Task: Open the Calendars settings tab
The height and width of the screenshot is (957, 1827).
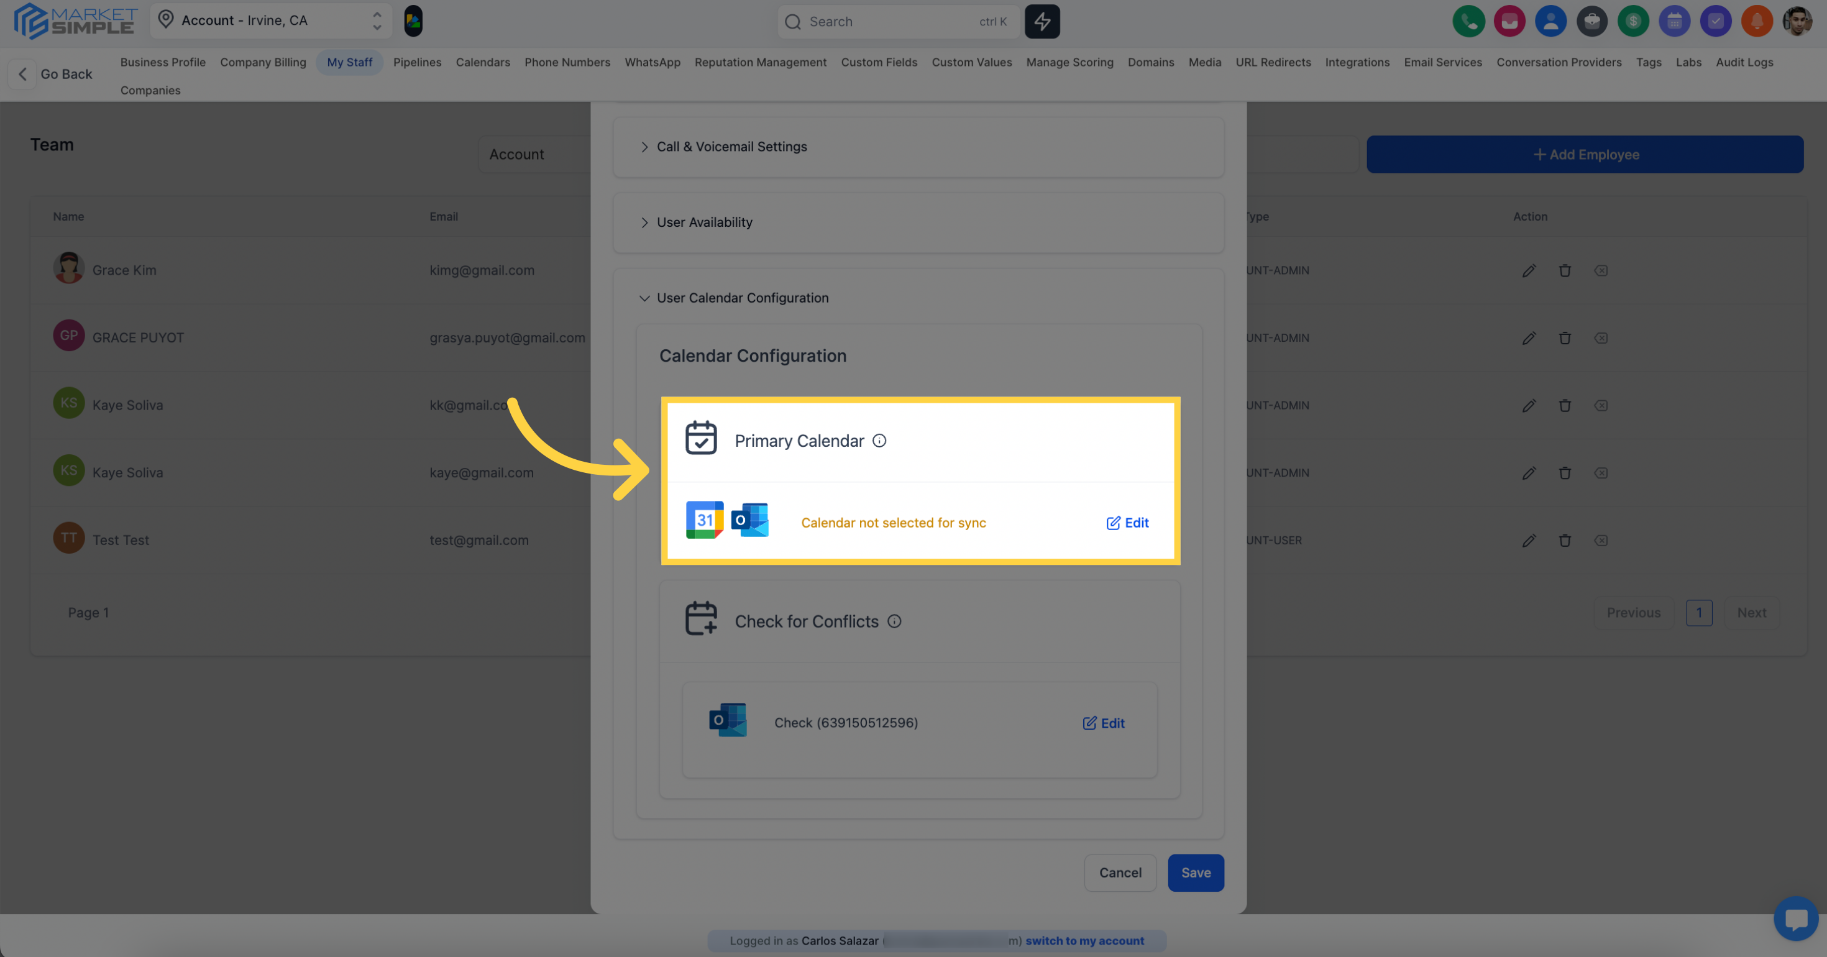Action: (x=482, y=62)
